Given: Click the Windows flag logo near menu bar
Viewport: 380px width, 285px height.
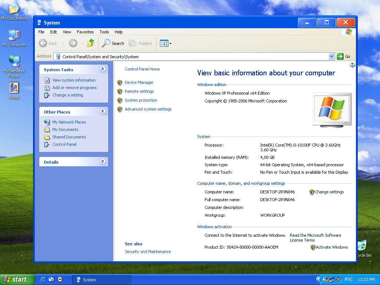Looking at the screenshot, I should (348, 32).
